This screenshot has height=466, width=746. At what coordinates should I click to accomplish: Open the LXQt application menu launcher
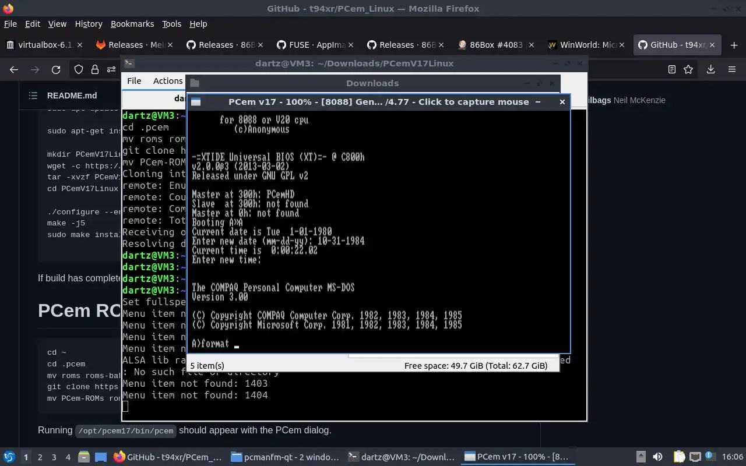coord(9,457)
